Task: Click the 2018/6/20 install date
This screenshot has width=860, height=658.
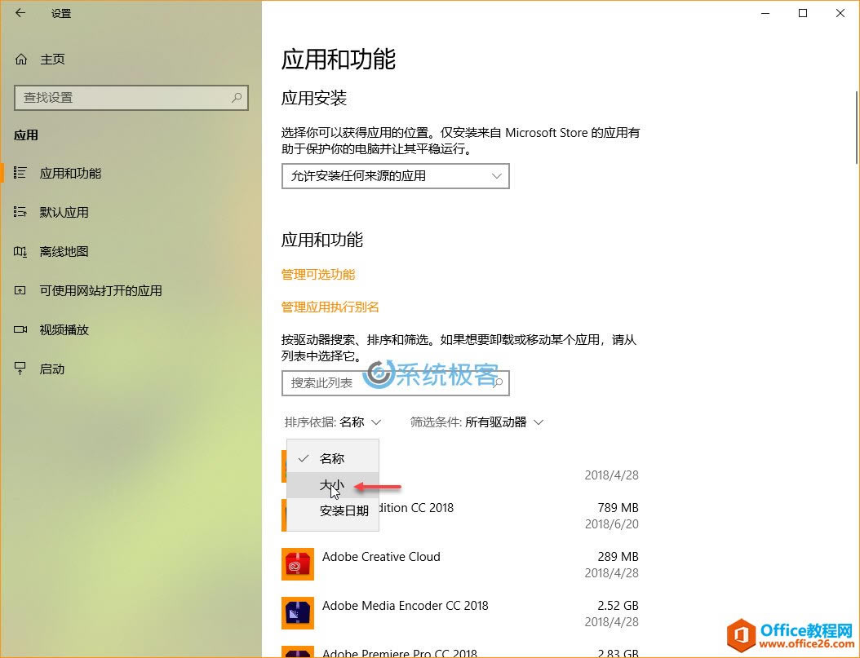Action: [611, 524]
